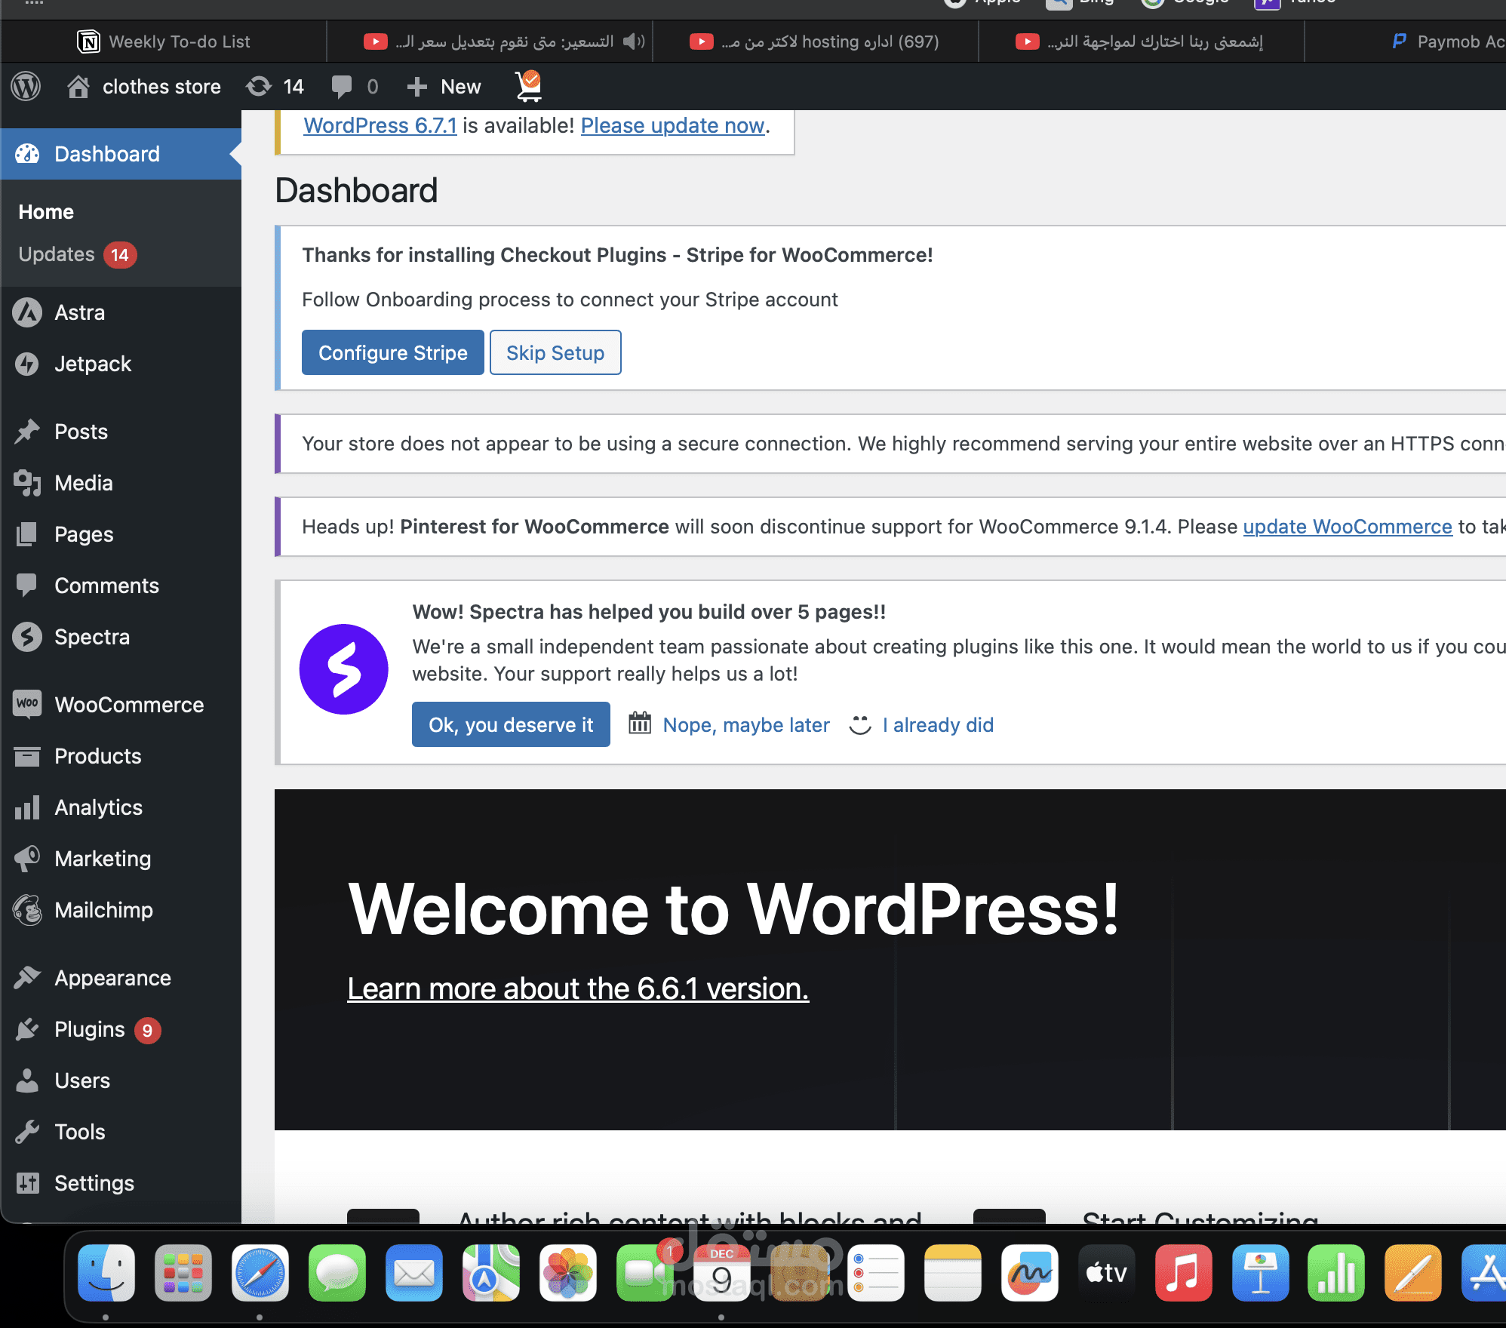Switch to the Paymob browser tab
1506x1328 pixels.
click(1449, 41)
